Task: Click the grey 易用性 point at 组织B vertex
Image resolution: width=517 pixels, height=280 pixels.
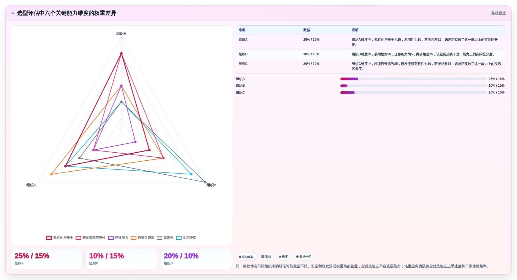Action: click(x=205, y=182)
